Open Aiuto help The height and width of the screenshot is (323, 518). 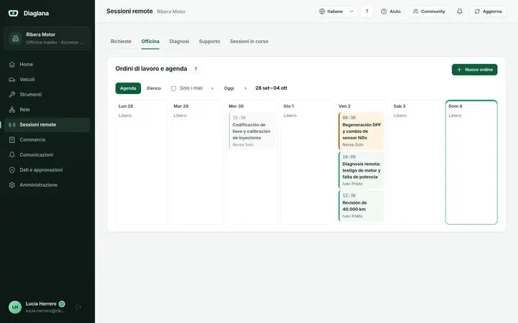click(x=391, y=11)
